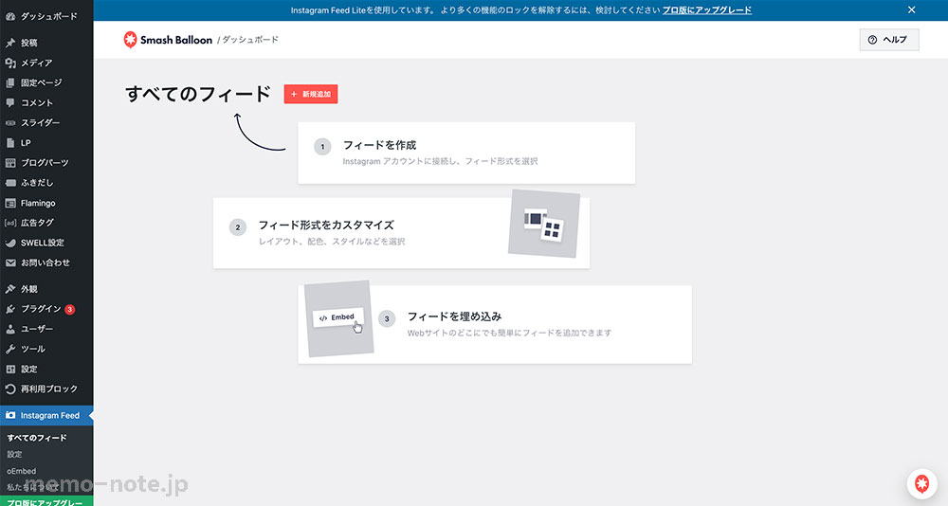Image resolution: width=948 pixels, height=506 pixels.
Task: Open the プラグイン menu
Action: pyautogui.click(x=46, y=309)
